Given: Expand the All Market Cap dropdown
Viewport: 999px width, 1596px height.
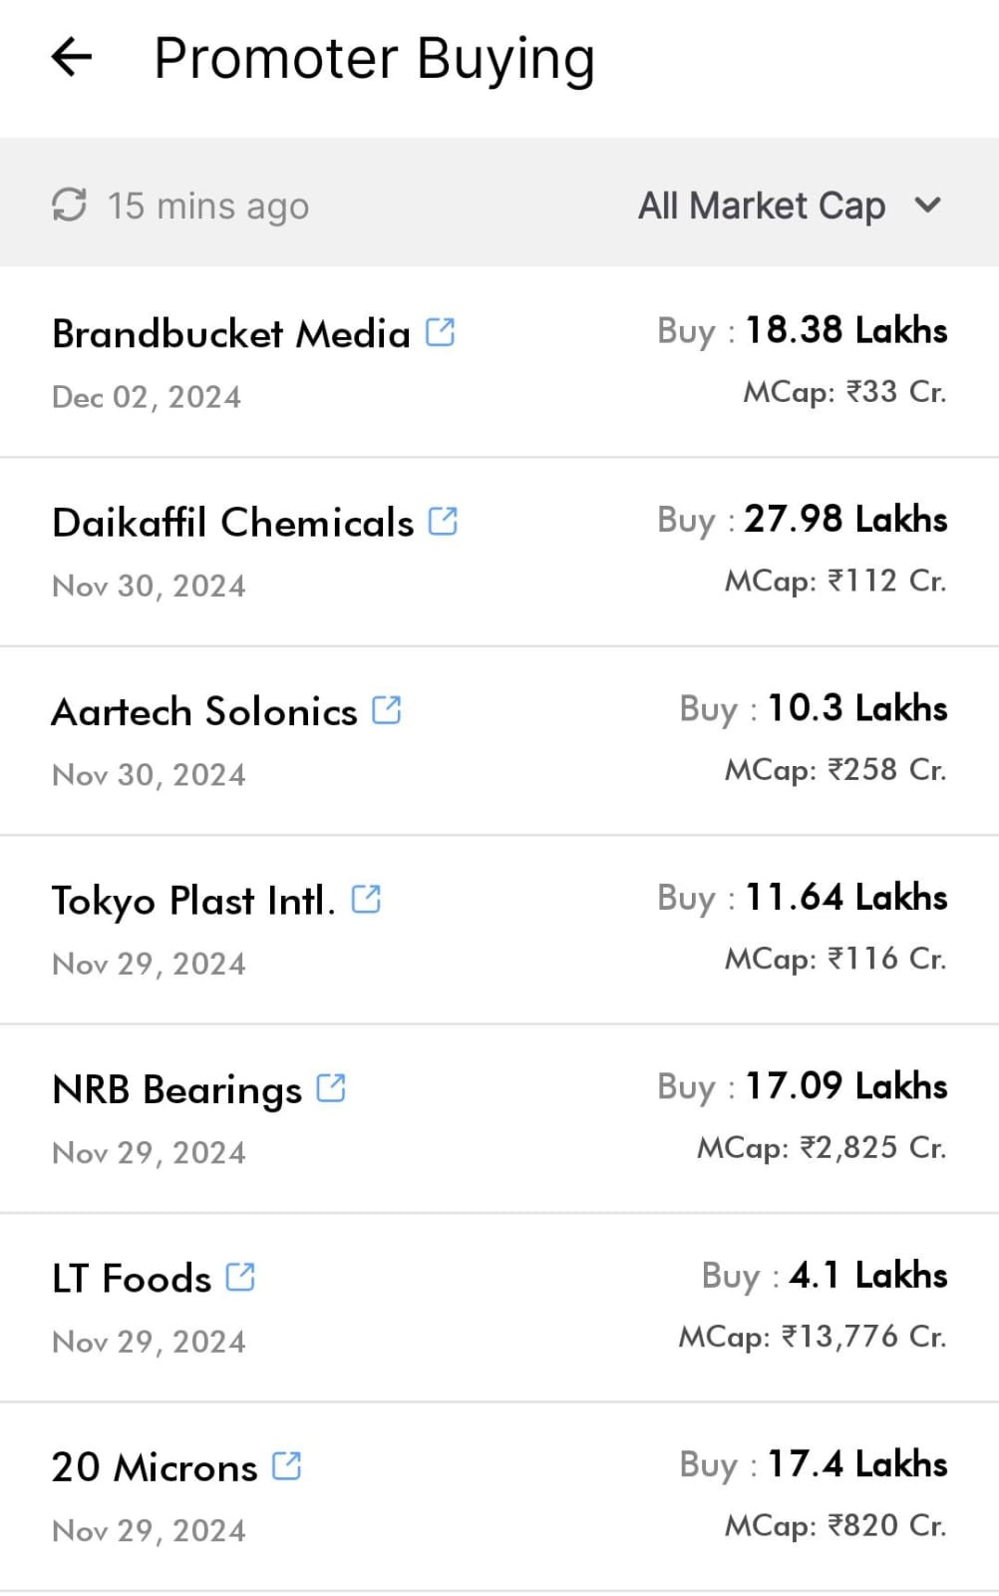Looking at the screenshot, I should [x=790, y=205].
